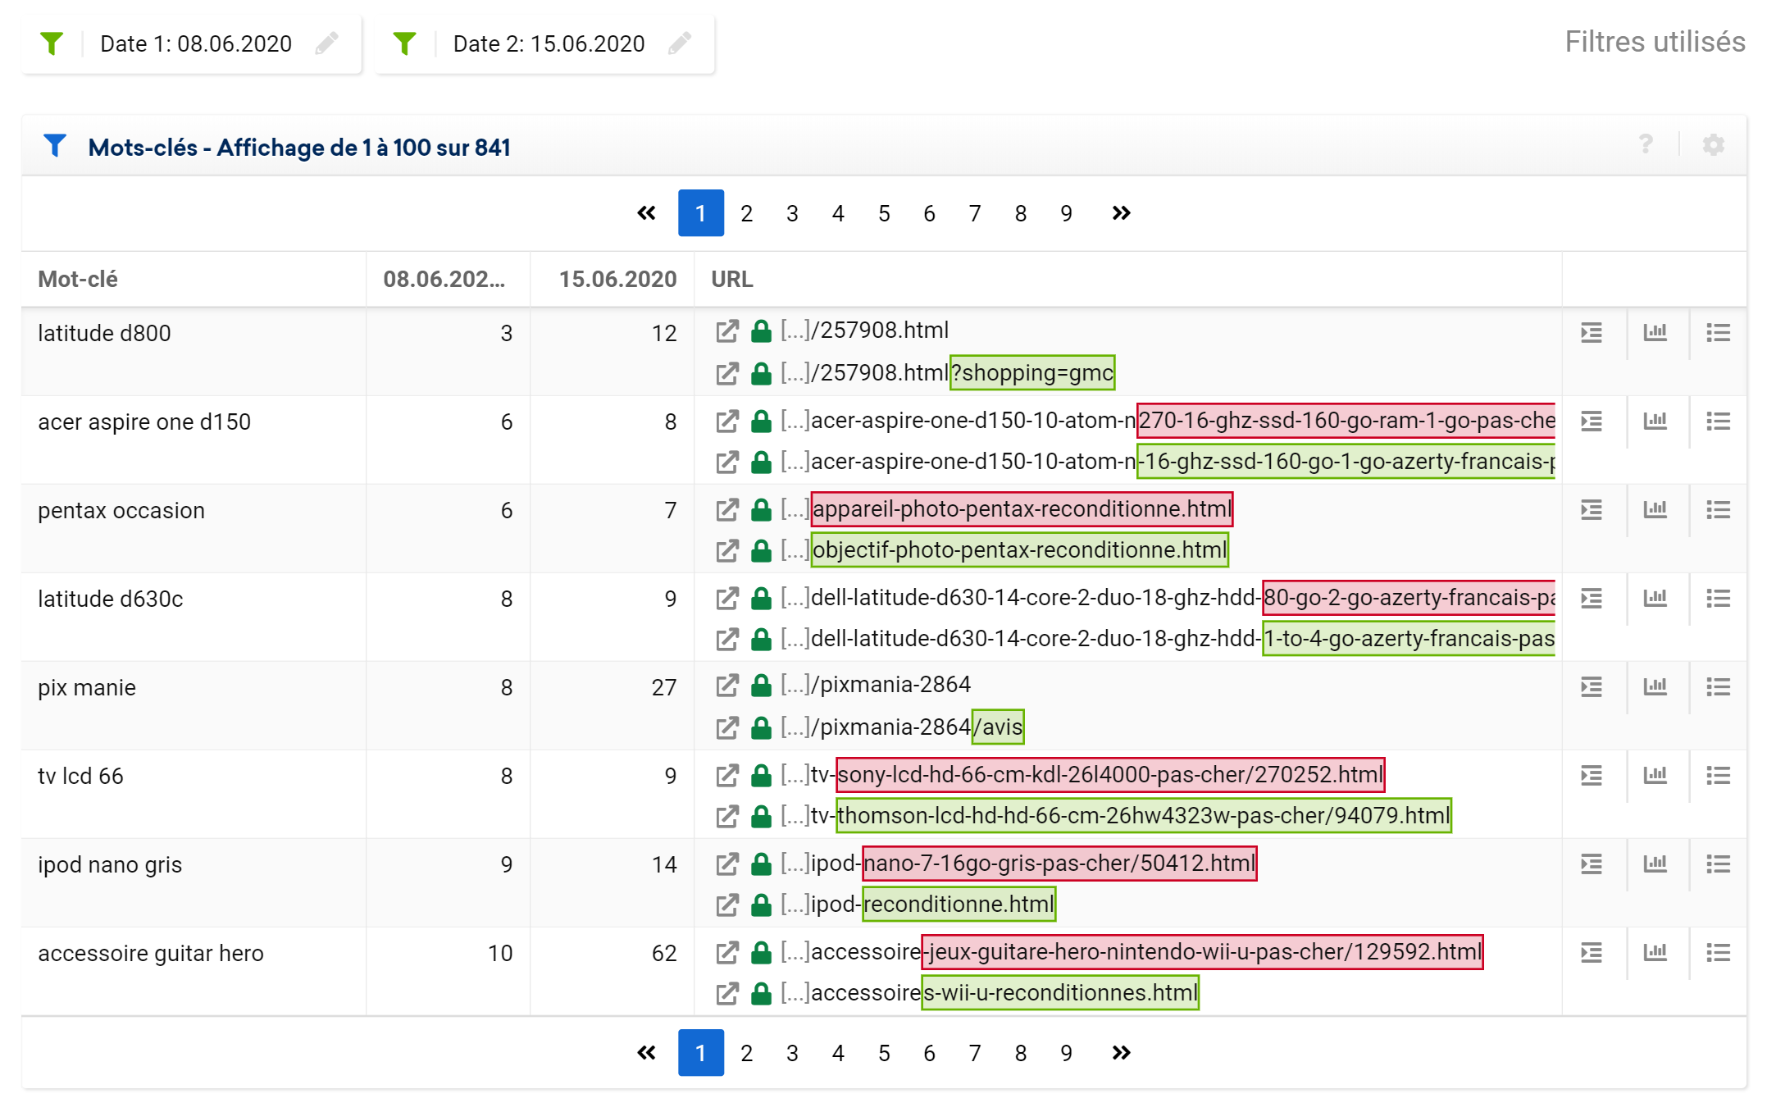The width and height of the screenshot is (1776, 1112).
Task: Select current page 1 in top pagination
Action: click(x=700, y=213)
